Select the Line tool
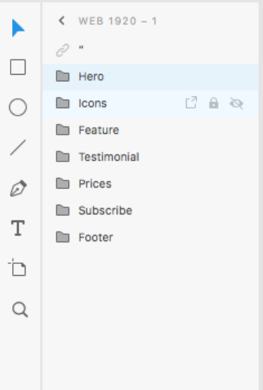263x390 pixels. [x=18, y=148]
